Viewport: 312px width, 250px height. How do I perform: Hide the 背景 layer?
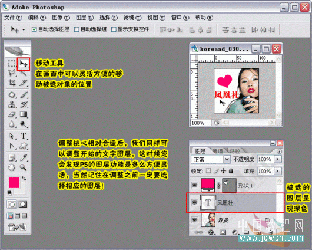(195, 219)
